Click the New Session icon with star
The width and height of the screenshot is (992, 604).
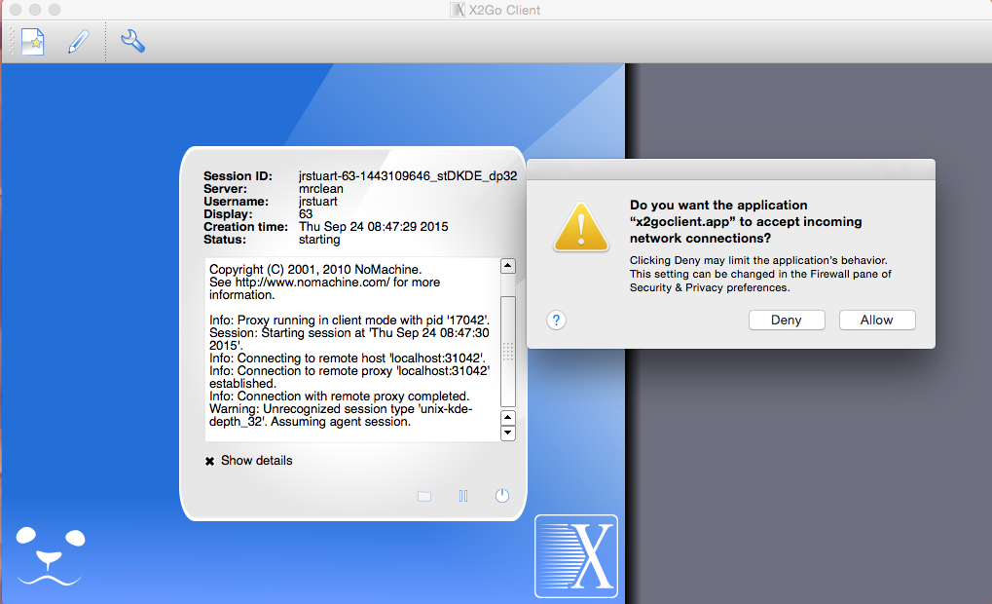pos(33,42)
